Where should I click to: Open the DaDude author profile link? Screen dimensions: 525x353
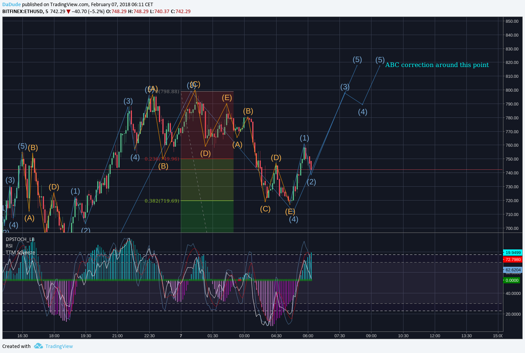(x=12, y=4)
